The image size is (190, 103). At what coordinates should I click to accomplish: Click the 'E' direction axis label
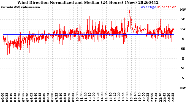point(183,59)
